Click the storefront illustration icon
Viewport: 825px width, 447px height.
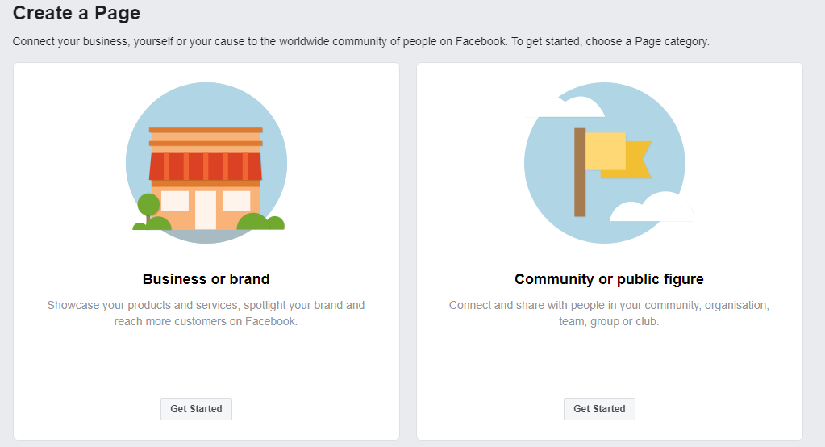(x=206, y=162)
